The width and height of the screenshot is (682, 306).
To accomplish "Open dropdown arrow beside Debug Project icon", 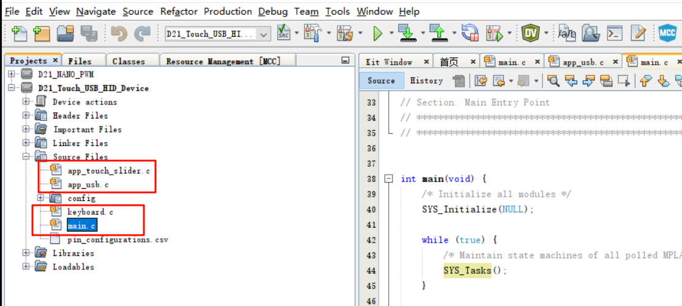I will click(509, 34).
